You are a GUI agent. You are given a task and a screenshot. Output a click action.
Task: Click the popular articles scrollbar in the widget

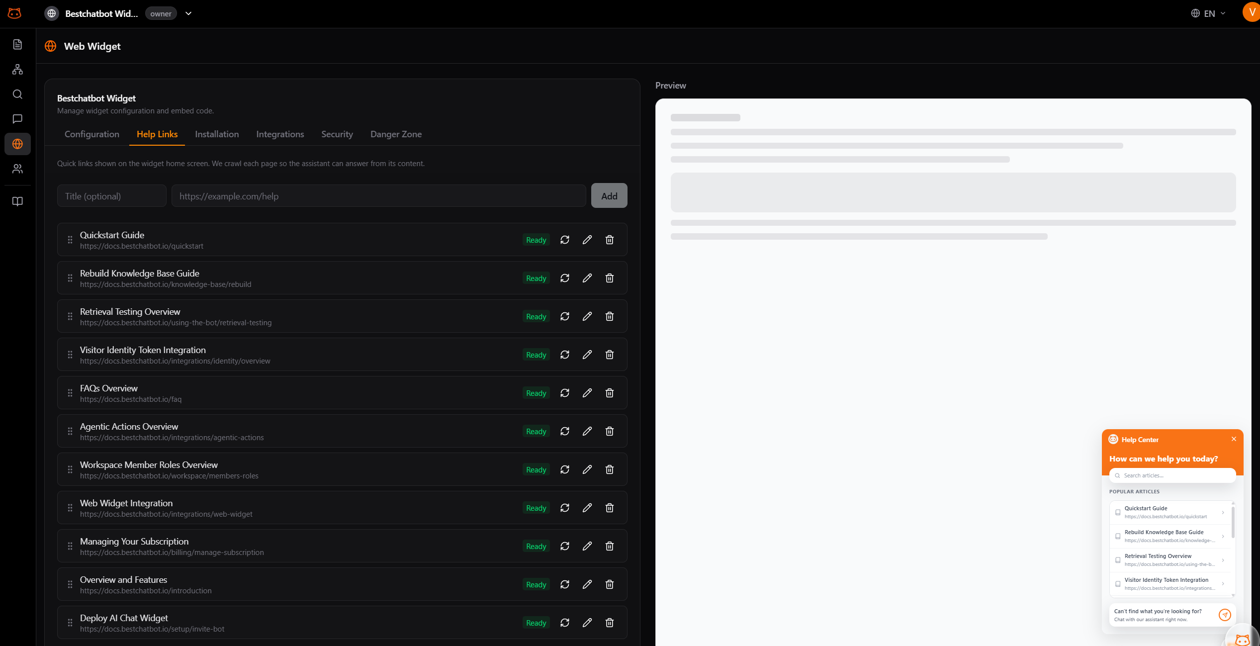[x=1233, y=521]
